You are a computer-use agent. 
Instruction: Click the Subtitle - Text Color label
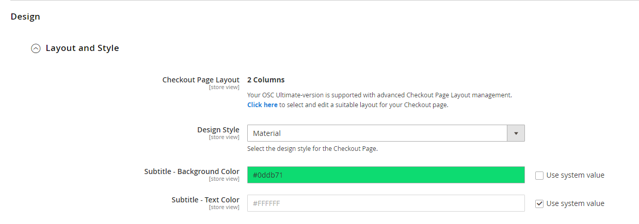pos(205,200)
